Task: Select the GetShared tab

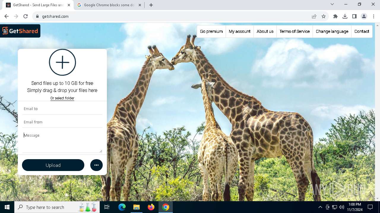Action: click(x=38, y=5)
